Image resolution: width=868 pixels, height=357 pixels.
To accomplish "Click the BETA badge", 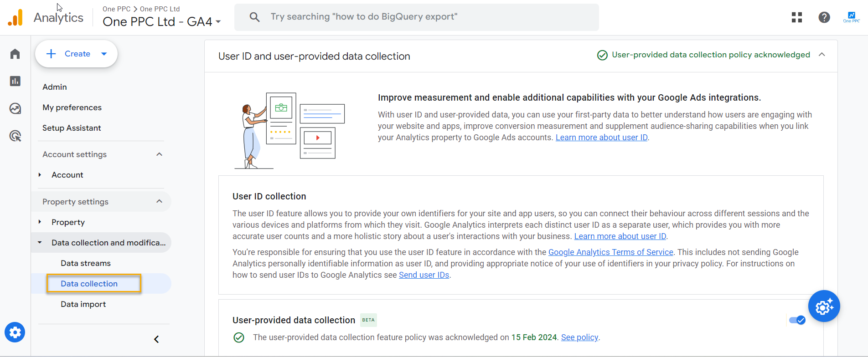I will (368, 320).
